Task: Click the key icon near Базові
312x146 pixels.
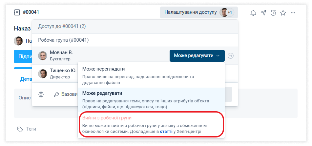Action: pyautogui.click(x=56, y=94)
